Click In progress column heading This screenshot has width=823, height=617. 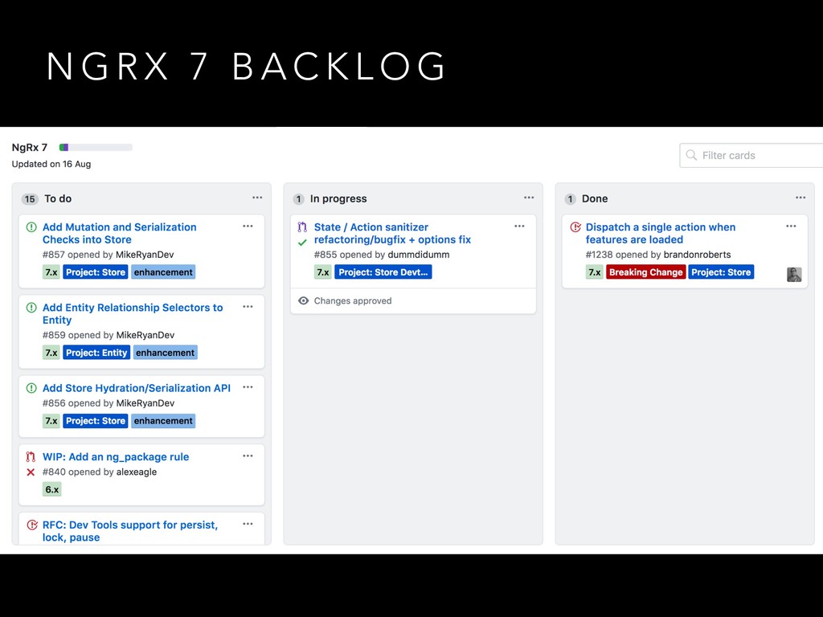tap(338, 199)
